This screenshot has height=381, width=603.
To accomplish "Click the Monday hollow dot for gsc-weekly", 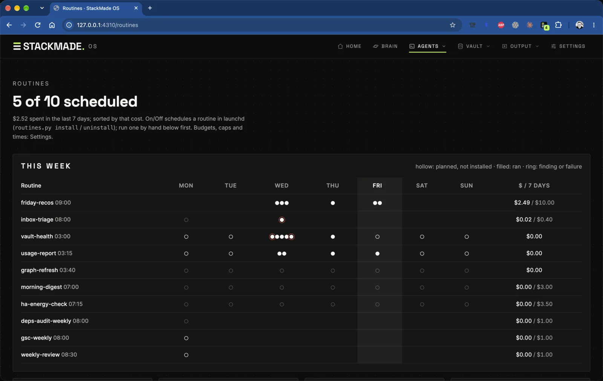I will 186,338.
